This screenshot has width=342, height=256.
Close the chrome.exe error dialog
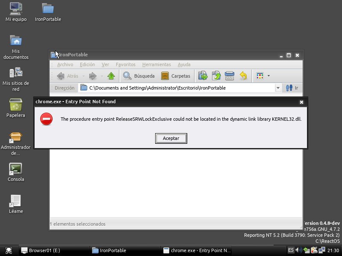click(301, 102)
